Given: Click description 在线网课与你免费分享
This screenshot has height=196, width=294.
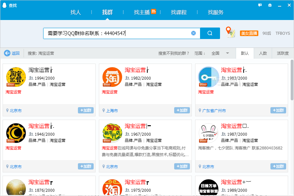Looking at the screenshot, I should click(145, 151).
